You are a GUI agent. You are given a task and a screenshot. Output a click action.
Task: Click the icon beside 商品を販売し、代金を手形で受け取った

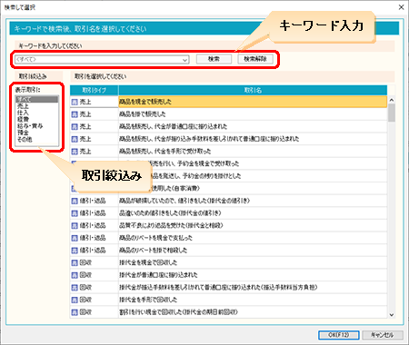point(75,152)
